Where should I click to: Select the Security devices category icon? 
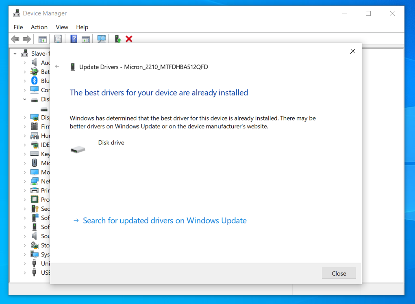[x=35, y=209]
